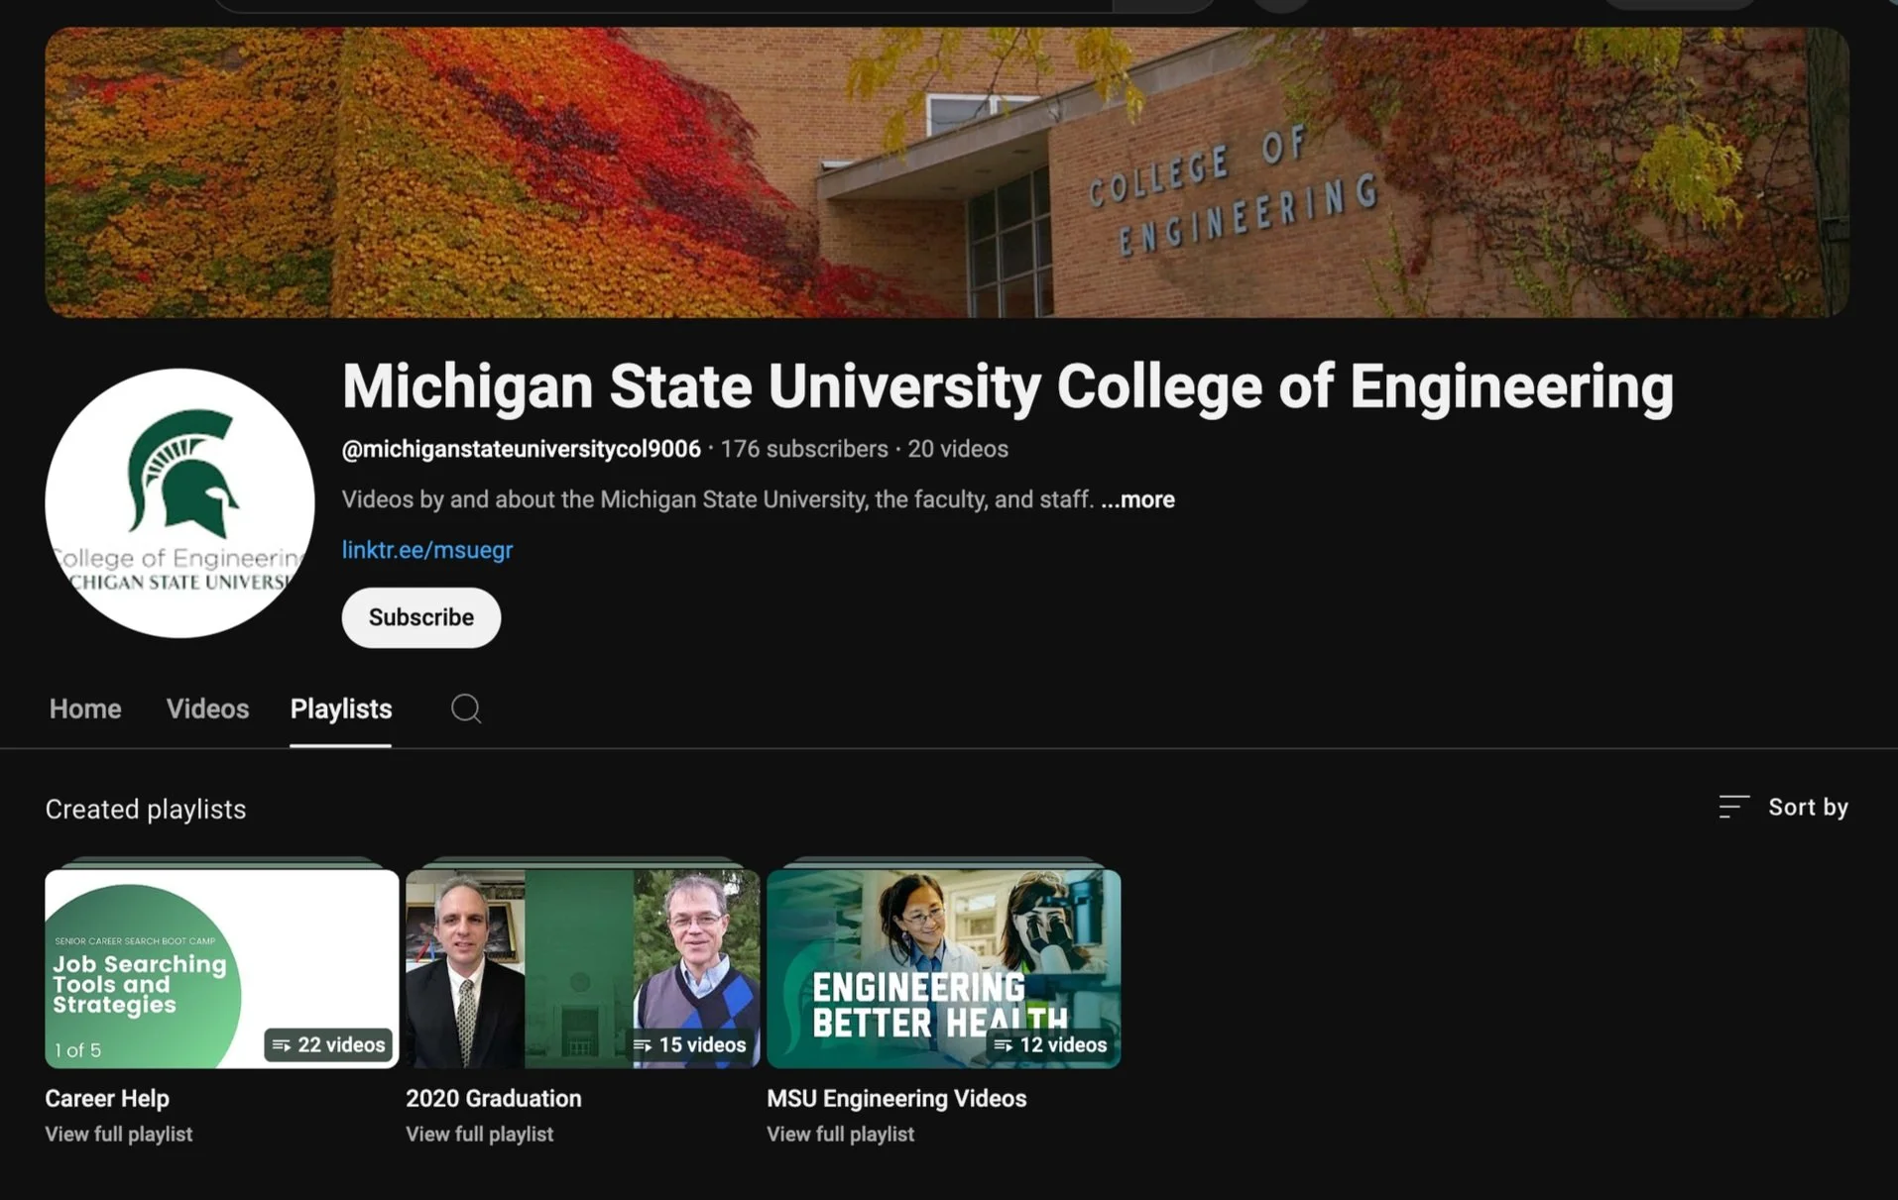Screen dimensions: 1898x1200
Task: Click the Sort by icon
Action: point(1733,807)
